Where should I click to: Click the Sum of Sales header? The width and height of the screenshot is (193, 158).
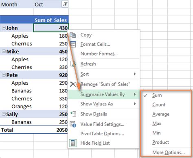51,20
